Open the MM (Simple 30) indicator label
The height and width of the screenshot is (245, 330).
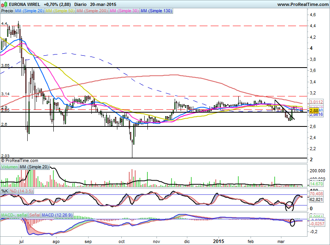[124, 11]
